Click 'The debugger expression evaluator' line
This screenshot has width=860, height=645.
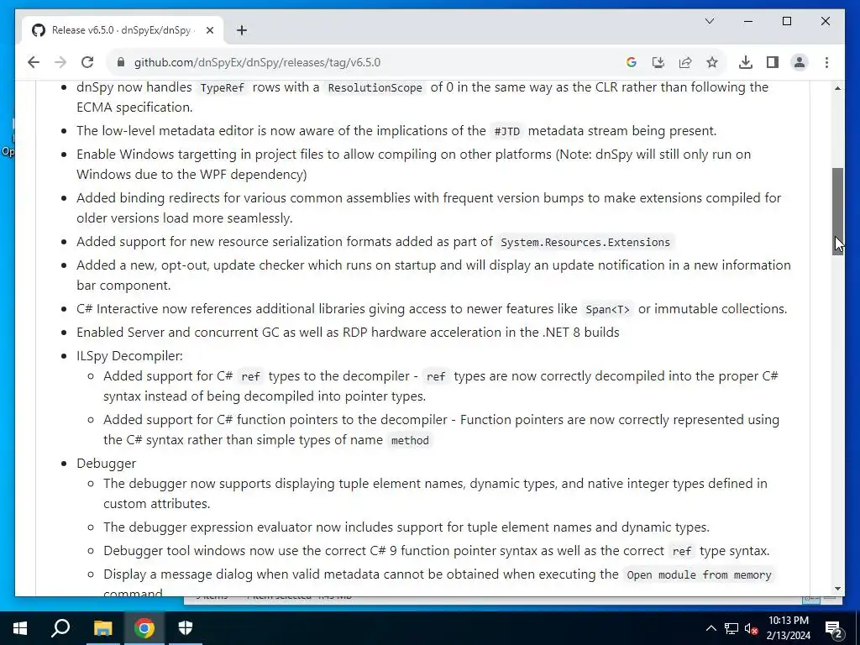click(406, 527)
